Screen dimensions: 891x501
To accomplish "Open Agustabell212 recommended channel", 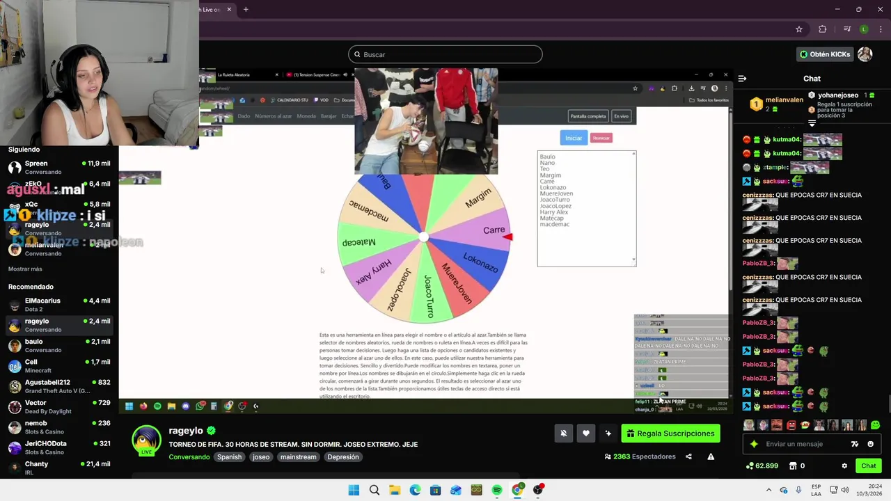I will [59, 386].
